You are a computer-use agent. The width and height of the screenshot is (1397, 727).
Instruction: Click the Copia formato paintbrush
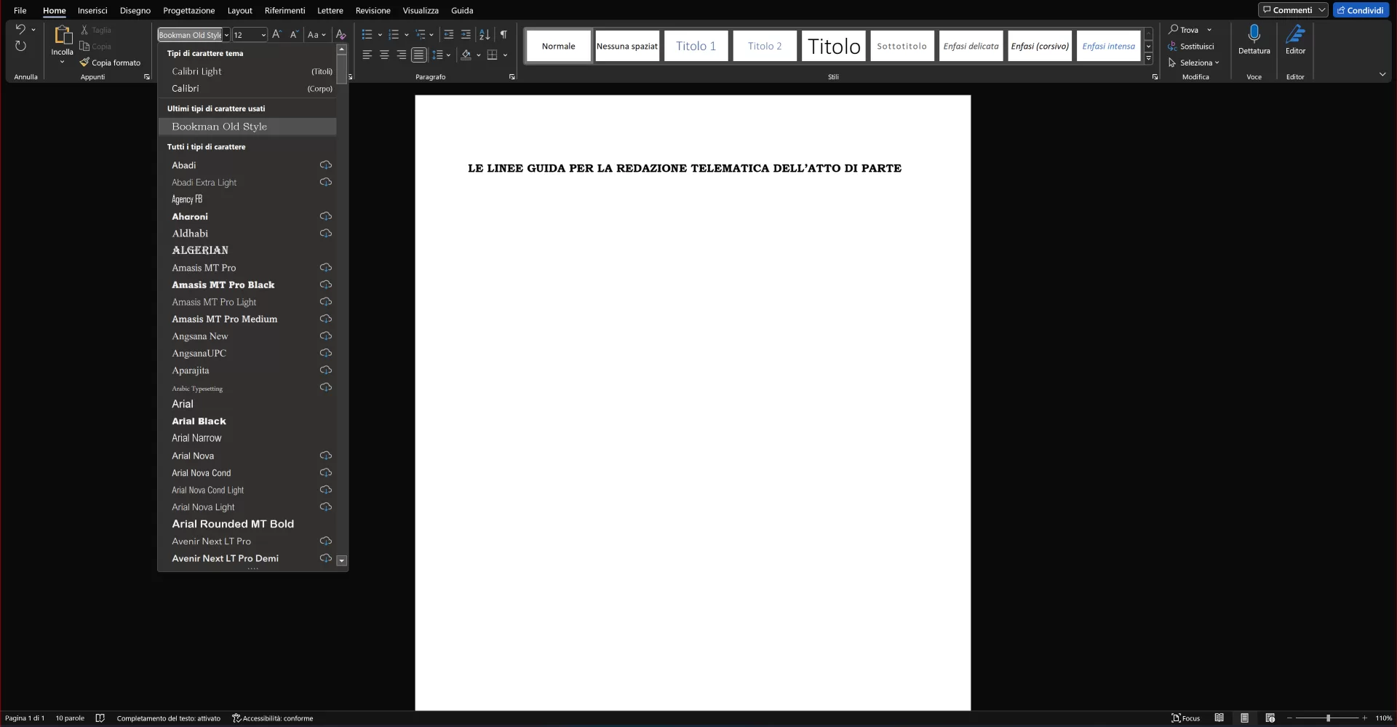coord(110,63)
